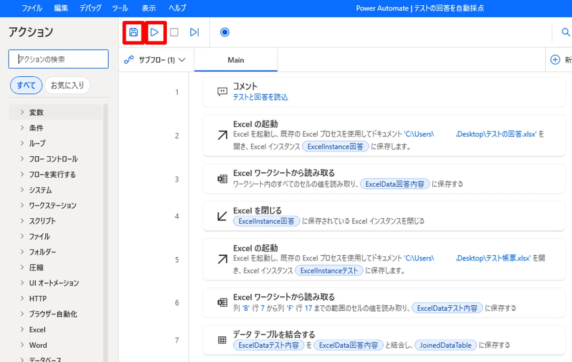Select the Main tab
This screenshot has height=362, width=572.
[x=236, y=60]
